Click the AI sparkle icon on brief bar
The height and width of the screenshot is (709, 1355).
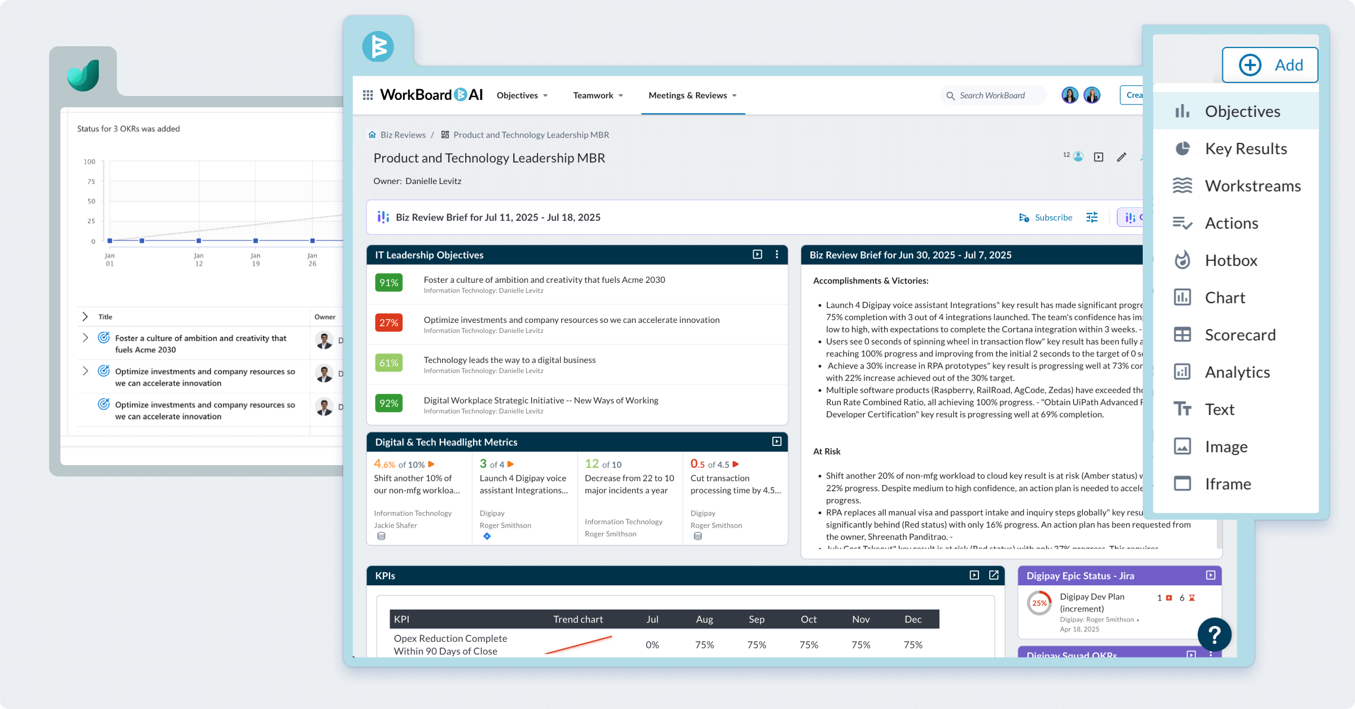[1130, 217]
